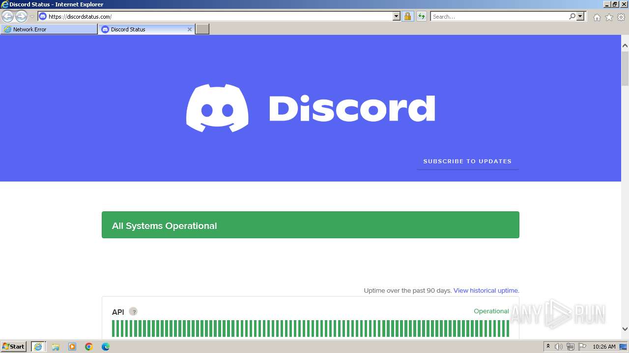
Task: Open Internet Explorer from taskbar
Action: pos(38,347)
